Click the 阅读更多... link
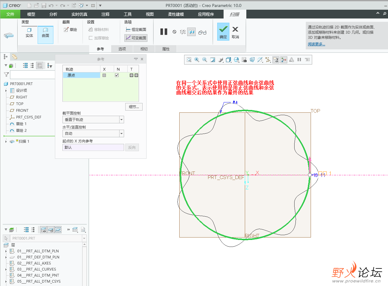Image resolution: width=388 pixels, height=286 pixels. coord(316,44)
